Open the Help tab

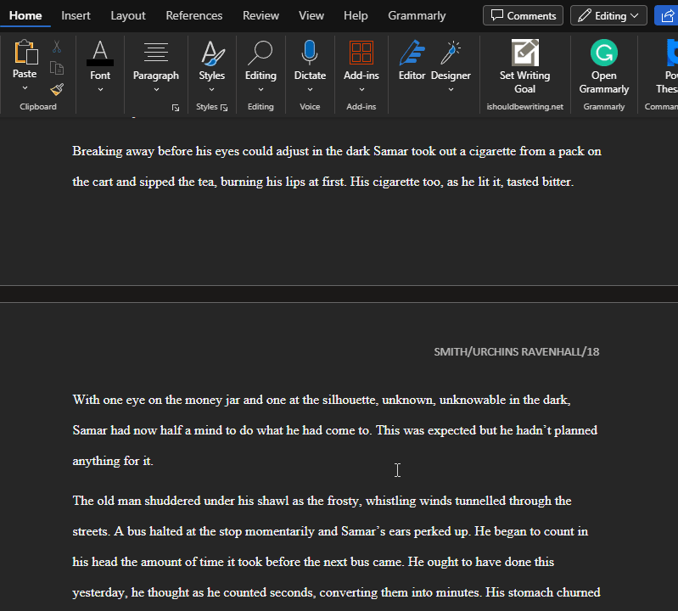(356, 15)
